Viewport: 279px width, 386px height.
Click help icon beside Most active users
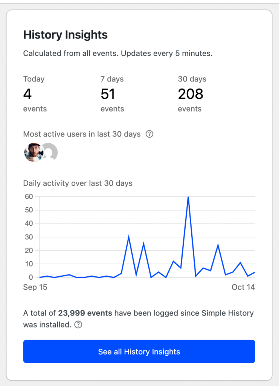tap(149, 134)
